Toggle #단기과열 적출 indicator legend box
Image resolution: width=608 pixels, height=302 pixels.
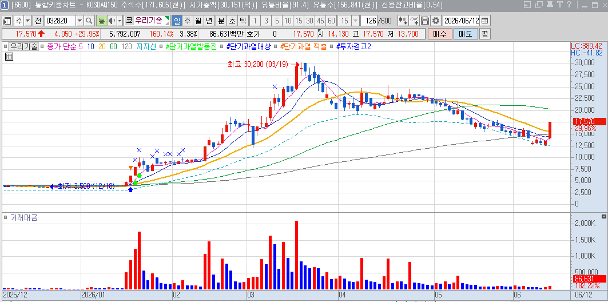275,46
